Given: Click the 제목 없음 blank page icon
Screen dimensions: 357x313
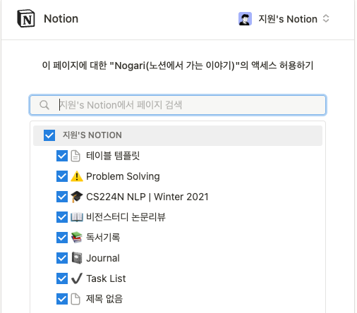Looking at the screenshot, I should (75, 299).
